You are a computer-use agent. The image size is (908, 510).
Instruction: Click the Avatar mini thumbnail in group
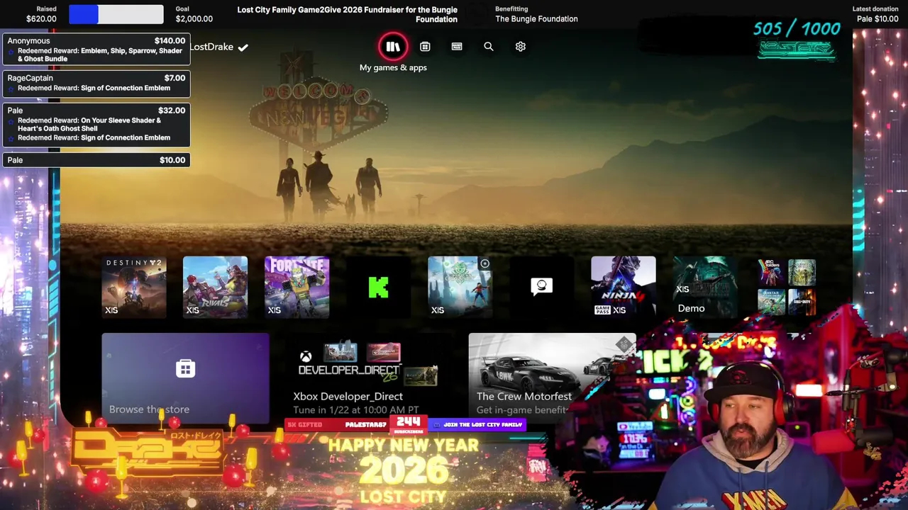pyautogui.click(x=771, y=302)
